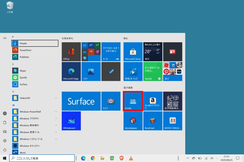The width and height of the screenshot is (244, 162).
Task: Click the Chrome taskbar icon
Action: (x=93, y=158)
